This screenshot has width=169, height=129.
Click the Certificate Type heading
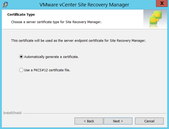pyautogui.click(x=21, y=15)
